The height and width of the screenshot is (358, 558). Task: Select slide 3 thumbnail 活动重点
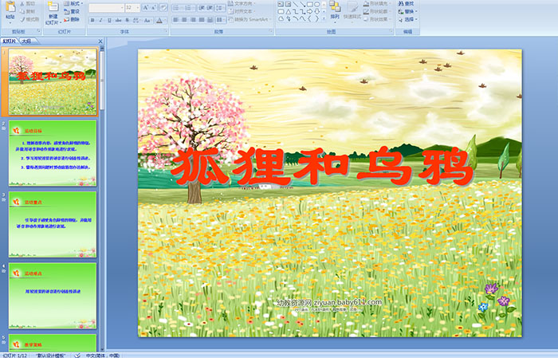click(53, 225)
